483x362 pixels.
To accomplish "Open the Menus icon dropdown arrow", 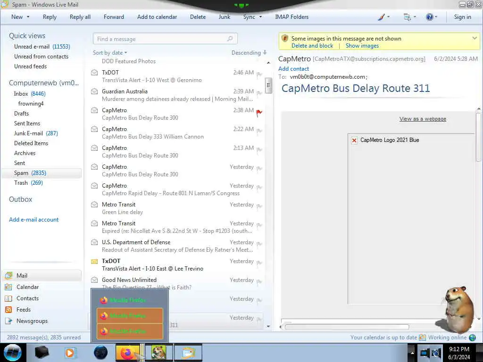I will coord(415,17).
